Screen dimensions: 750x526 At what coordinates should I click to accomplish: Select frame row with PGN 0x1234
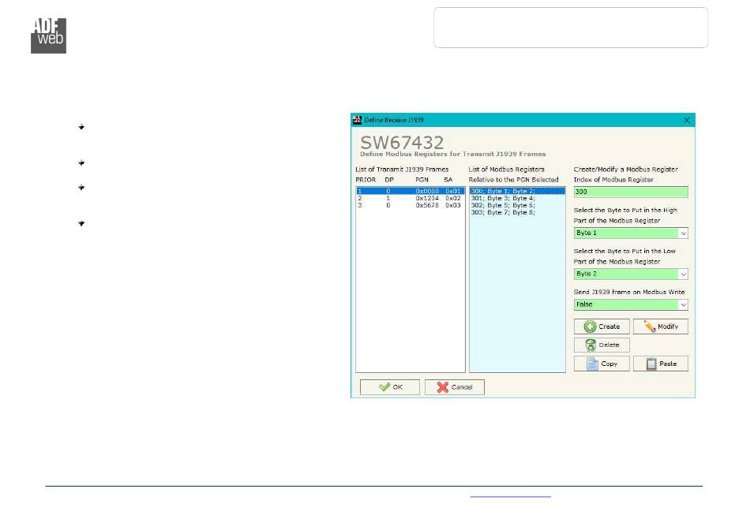tap(410, 198)
